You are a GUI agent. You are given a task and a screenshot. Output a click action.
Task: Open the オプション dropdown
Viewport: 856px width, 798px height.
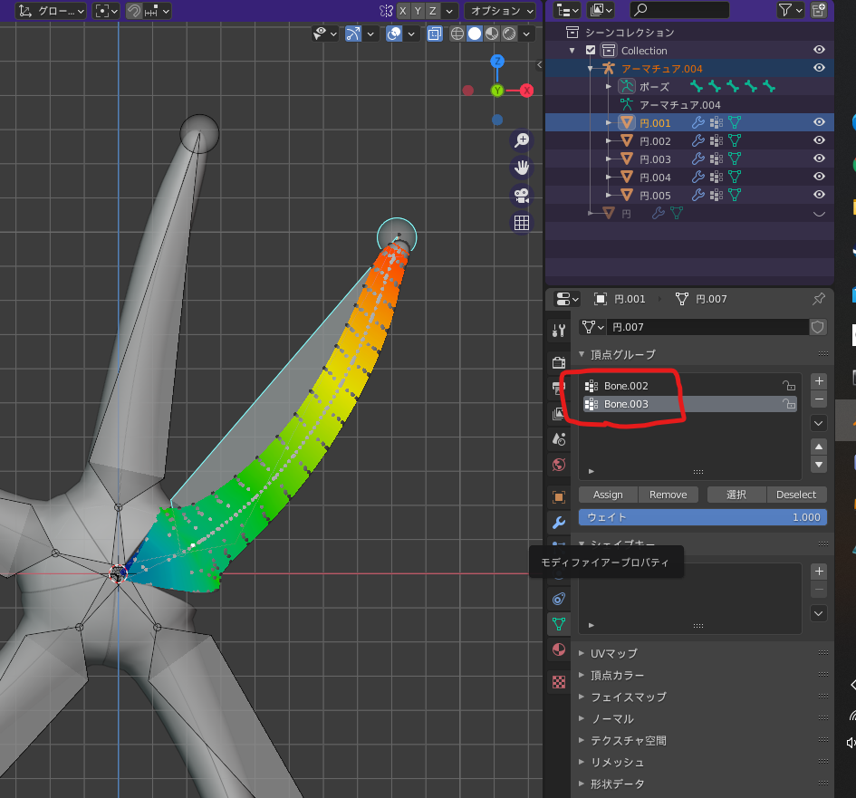coord(500,10)
